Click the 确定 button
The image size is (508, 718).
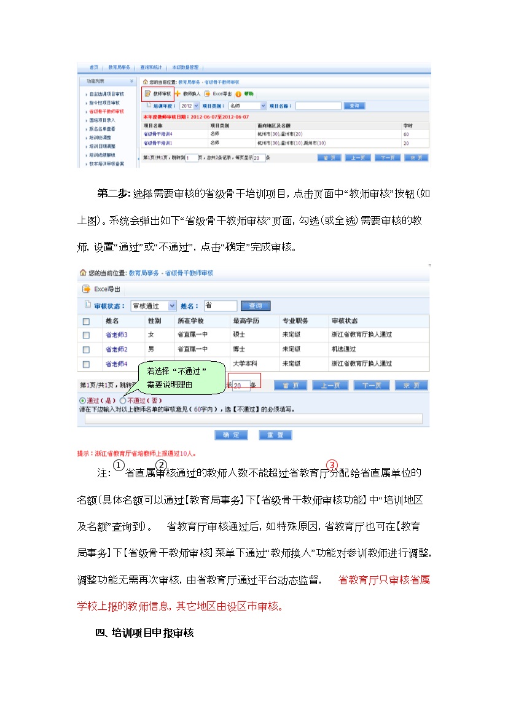pyautogui.click(x=231, y=435)
